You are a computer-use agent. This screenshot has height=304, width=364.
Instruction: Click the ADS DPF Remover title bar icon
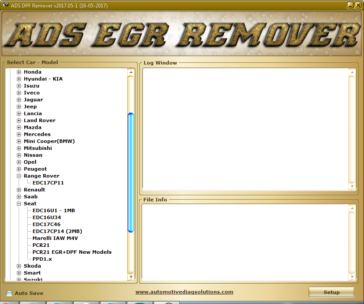[5, 5]
